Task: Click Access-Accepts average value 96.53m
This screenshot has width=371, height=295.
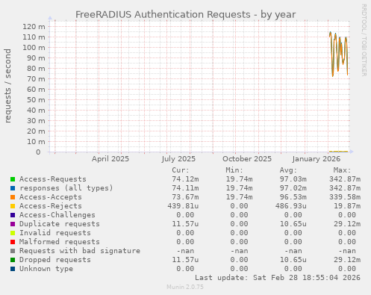Action: click(293, 197)
